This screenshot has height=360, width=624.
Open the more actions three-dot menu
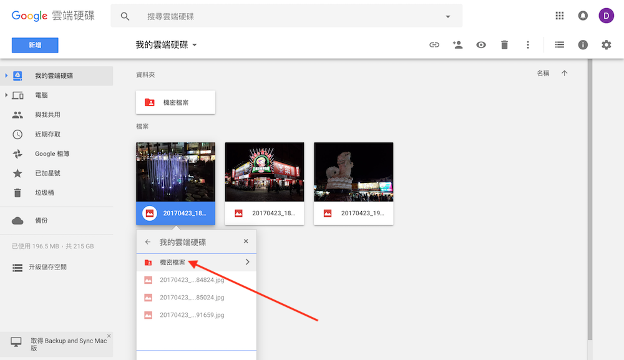pos(528,45)
